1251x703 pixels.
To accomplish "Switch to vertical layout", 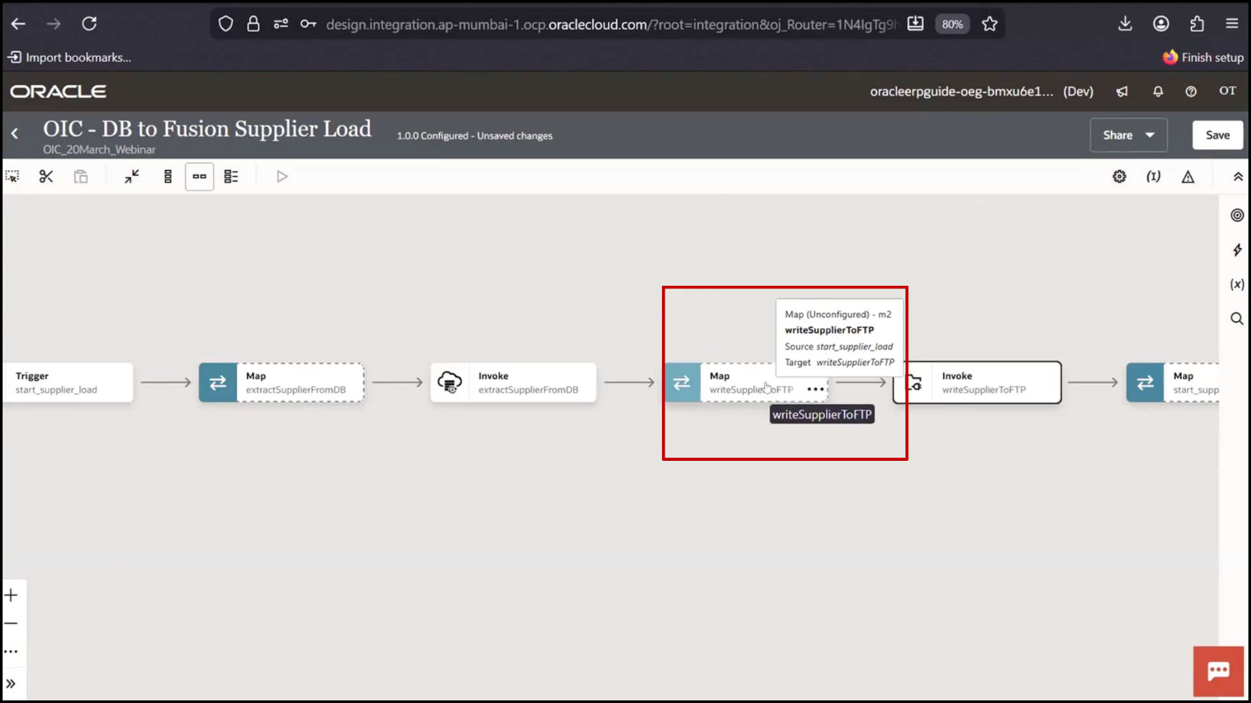I will [167, 176].
